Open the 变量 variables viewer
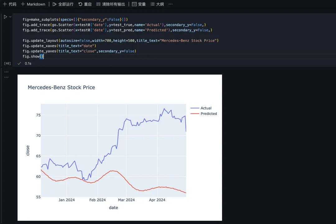This screenshot has width=336, height=224. click(139, 4)
